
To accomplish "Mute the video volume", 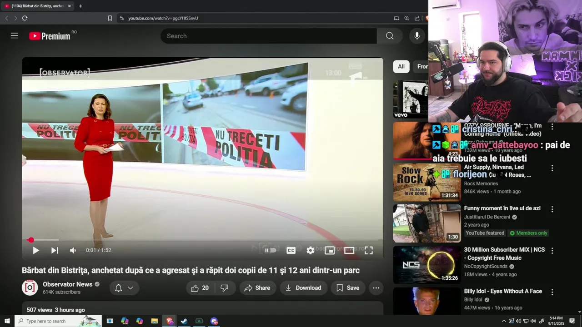I will (73, 250).
